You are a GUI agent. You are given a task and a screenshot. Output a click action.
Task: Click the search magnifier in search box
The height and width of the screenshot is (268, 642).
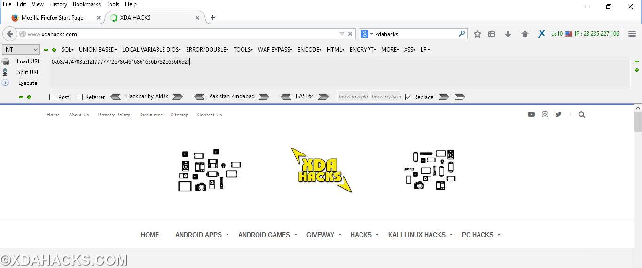[x=462, y=34]
